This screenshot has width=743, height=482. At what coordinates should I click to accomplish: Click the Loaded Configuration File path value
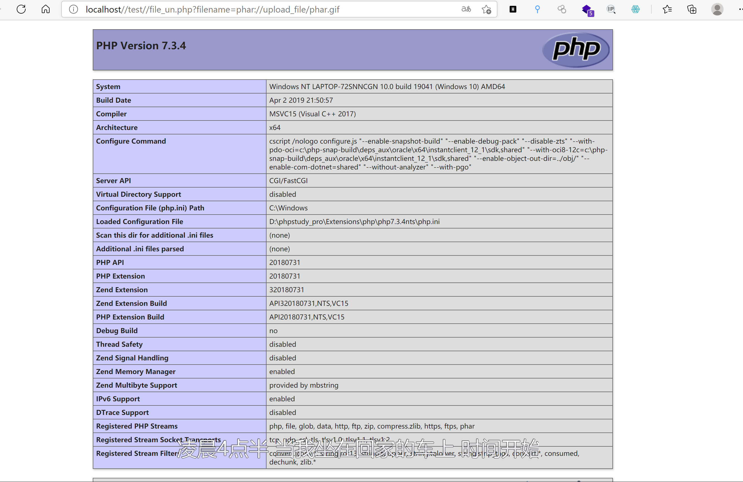click(x=354, y=222)
